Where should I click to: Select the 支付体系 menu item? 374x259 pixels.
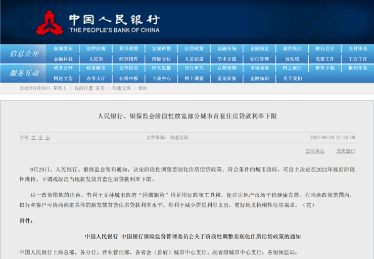click(x=357, y=49)
